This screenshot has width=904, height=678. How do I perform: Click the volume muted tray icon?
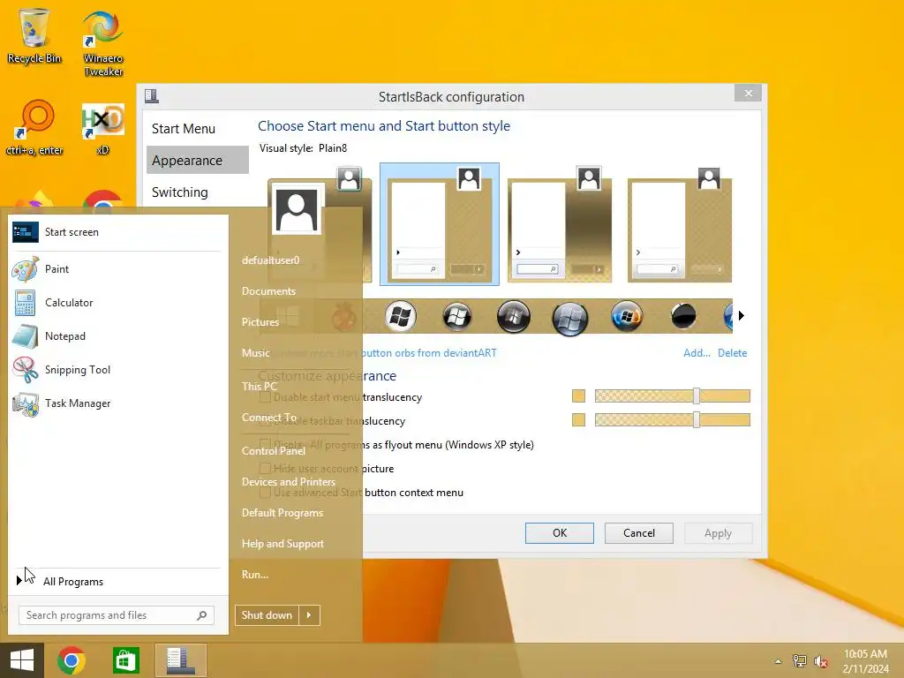point(821,661)
